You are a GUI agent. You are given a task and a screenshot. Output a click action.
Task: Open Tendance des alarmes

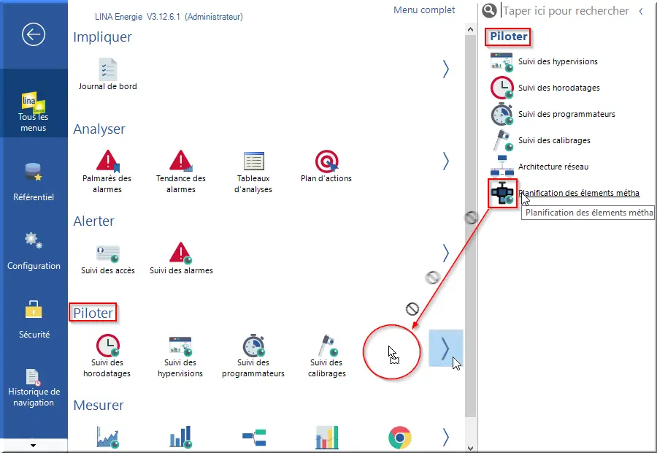[180, 171]
